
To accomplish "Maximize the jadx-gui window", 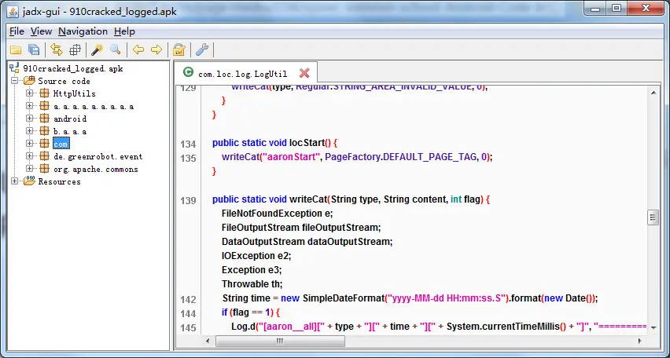I will 617,8.
